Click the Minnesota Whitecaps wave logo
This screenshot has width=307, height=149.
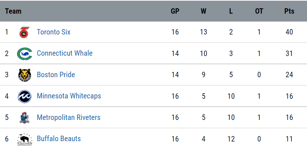(25, 96)
